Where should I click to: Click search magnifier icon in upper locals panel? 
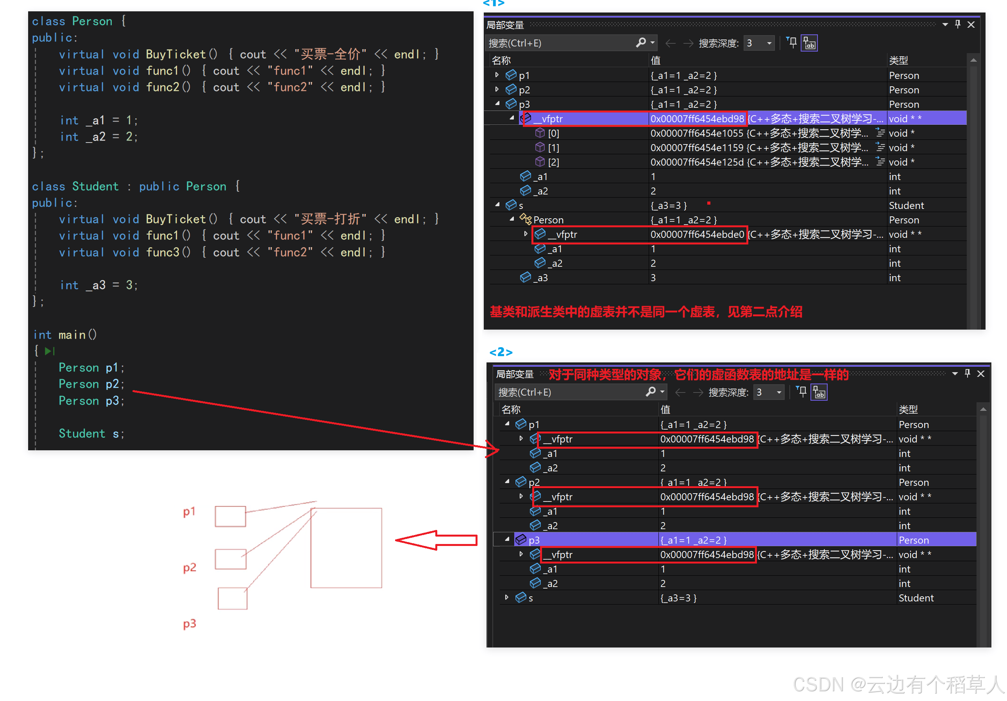click(641, 43)
